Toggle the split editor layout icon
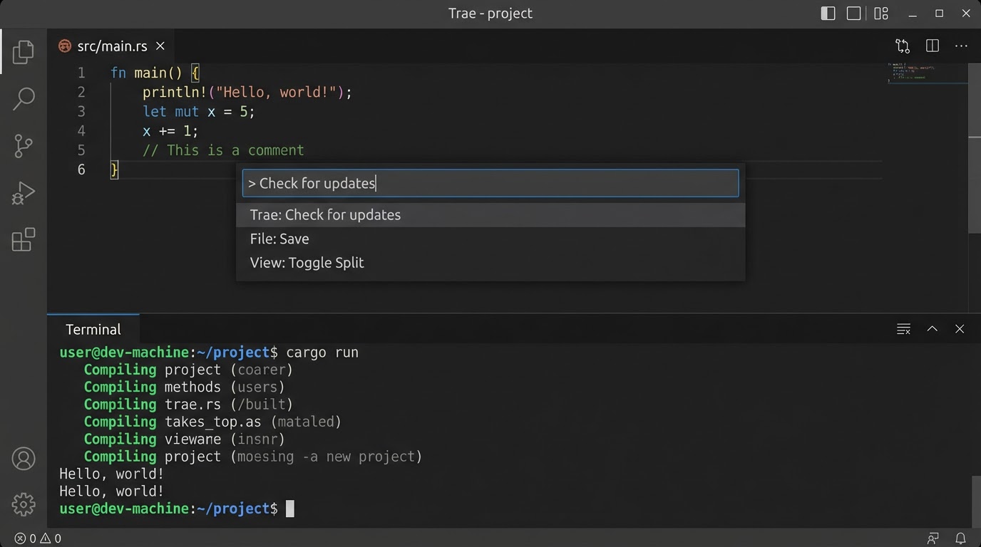The height and width of the screenshot is (547, 981). coord(932,46)
